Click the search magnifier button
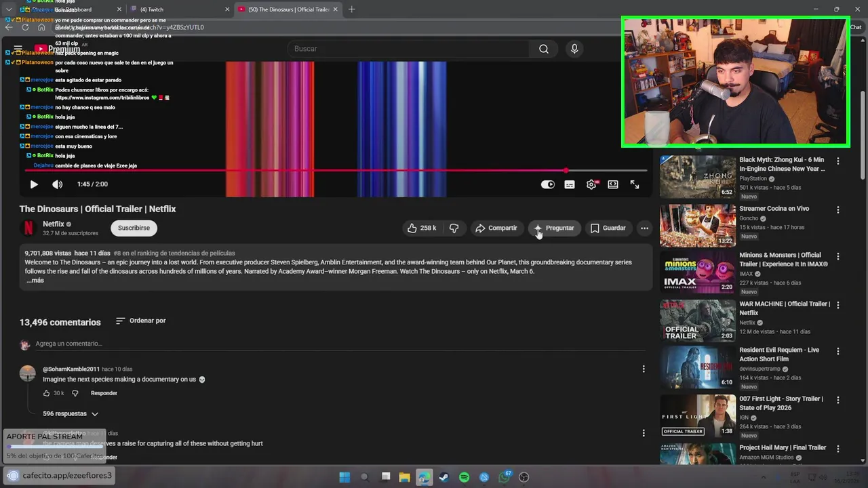 coord(544,49)
